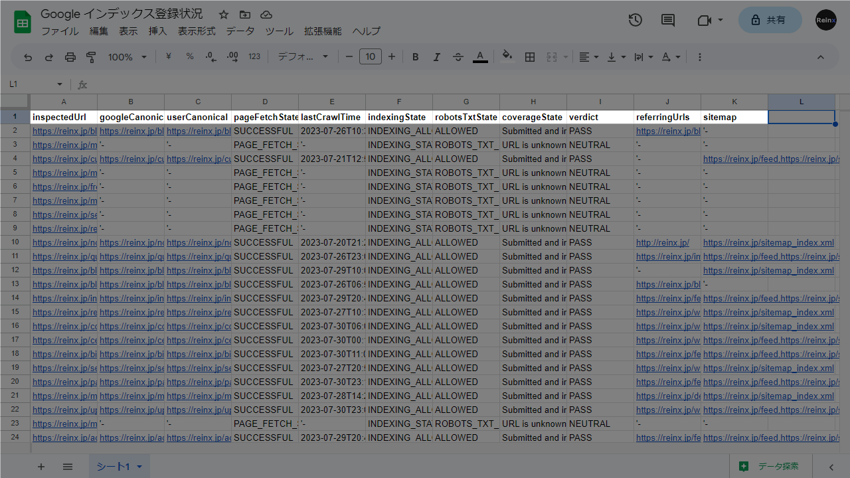This screenshot has height=478, width=850.
Task: Open the cell borders tool
Action: [x=530, y=57]
